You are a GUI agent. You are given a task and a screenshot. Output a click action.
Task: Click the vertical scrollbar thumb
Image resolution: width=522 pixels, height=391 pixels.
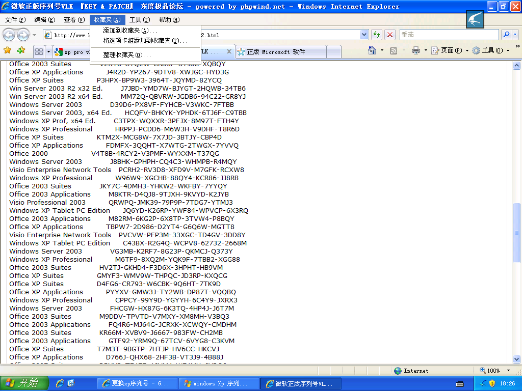point(517,233)
